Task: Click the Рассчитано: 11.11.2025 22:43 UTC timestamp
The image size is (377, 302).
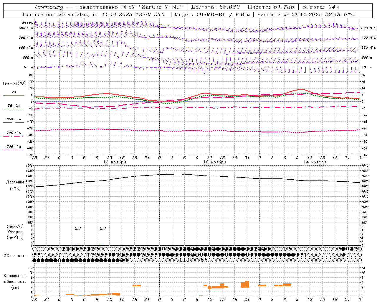Action: point(306,14)
